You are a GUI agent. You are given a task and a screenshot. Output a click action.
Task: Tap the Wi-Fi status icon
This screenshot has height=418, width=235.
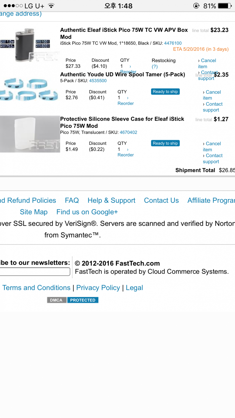pyautogui.click(x=51, y=6)
